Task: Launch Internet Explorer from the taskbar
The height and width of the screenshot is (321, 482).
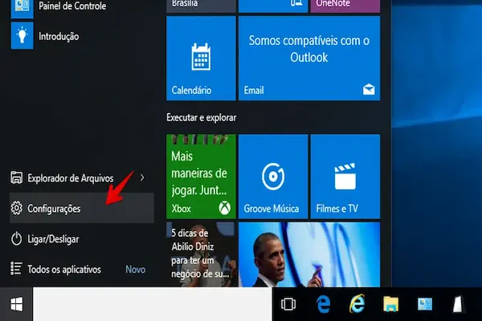Action: 357,305
